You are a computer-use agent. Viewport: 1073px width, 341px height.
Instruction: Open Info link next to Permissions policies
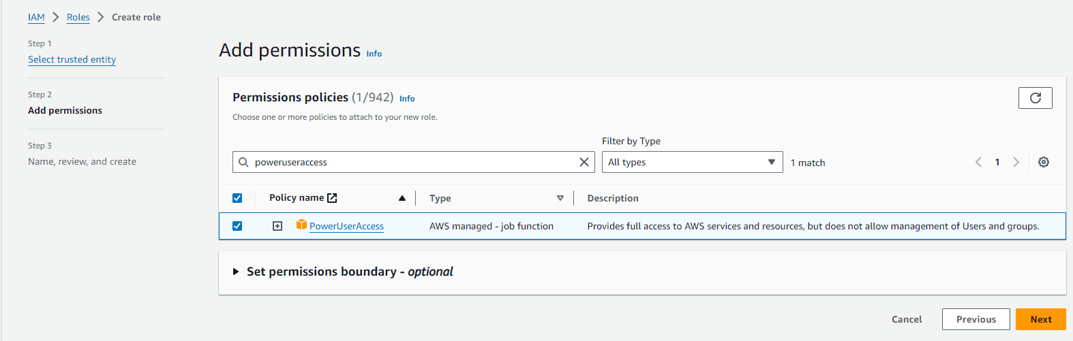(407, 99)
